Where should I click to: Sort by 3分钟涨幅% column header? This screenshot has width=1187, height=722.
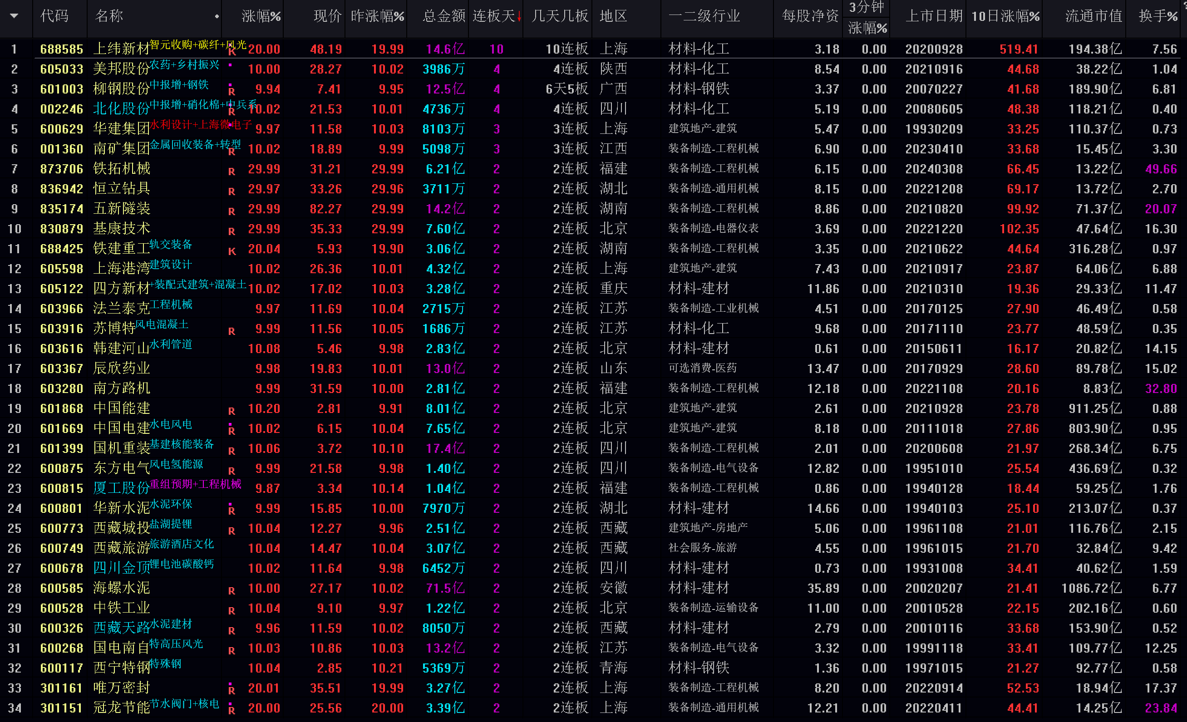pos(867,18)
